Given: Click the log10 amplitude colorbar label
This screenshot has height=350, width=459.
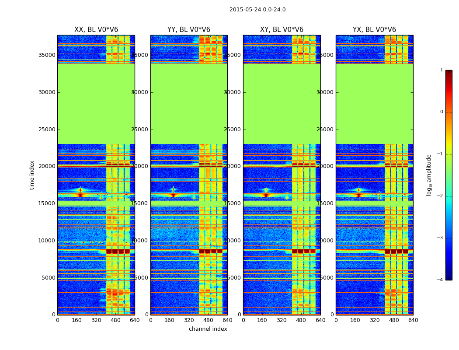Looking at the screenshot, I should [x=429, y=175].
